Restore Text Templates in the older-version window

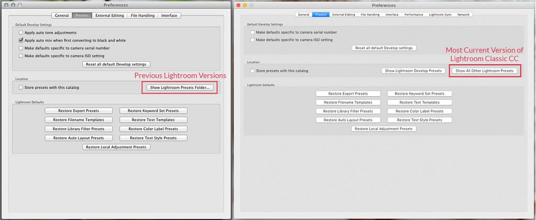[153, 120]
